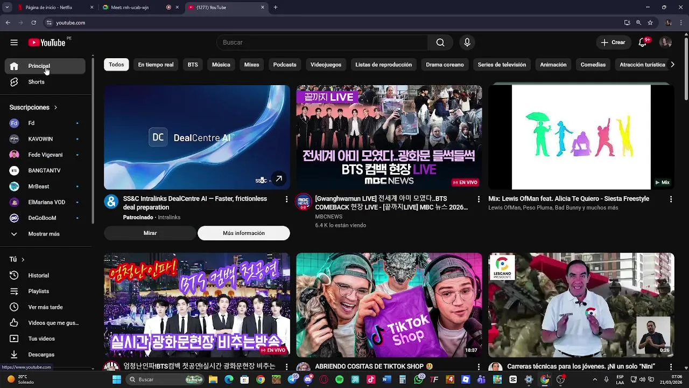Open Shorts in the sidebar
Screen dimensions: 689x388
45,82
